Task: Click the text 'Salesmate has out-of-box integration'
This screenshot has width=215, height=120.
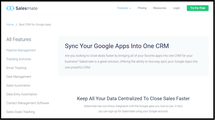Action: 133,109
